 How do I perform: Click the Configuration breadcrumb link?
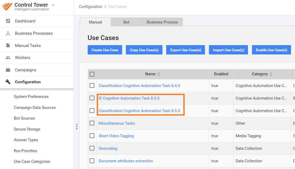(x=91, y=7)
